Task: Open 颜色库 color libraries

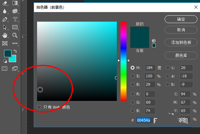Action: (x=181, y=55)
